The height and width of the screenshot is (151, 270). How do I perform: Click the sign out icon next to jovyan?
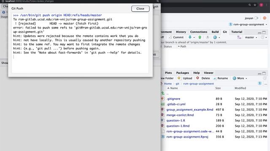pyautogui.click(x=256, y=18)
